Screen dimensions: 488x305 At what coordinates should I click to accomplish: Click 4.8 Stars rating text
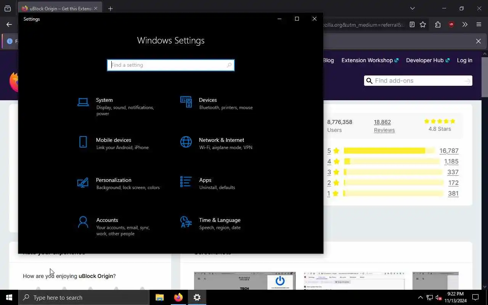[440, 129]
